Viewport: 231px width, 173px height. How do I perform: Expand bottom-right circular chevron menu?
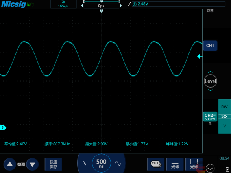point(210,168)
